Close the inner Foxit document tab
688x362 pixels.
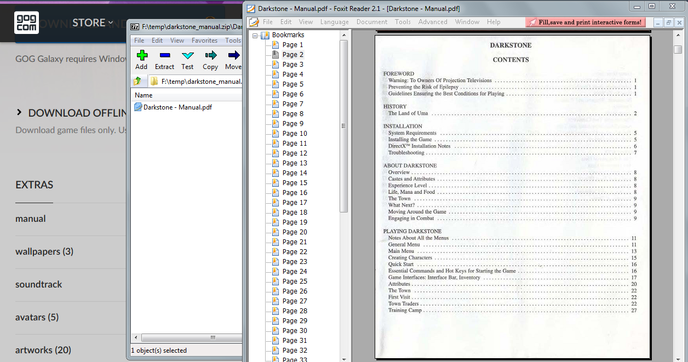pyautogui.click(x=680, y=22)
